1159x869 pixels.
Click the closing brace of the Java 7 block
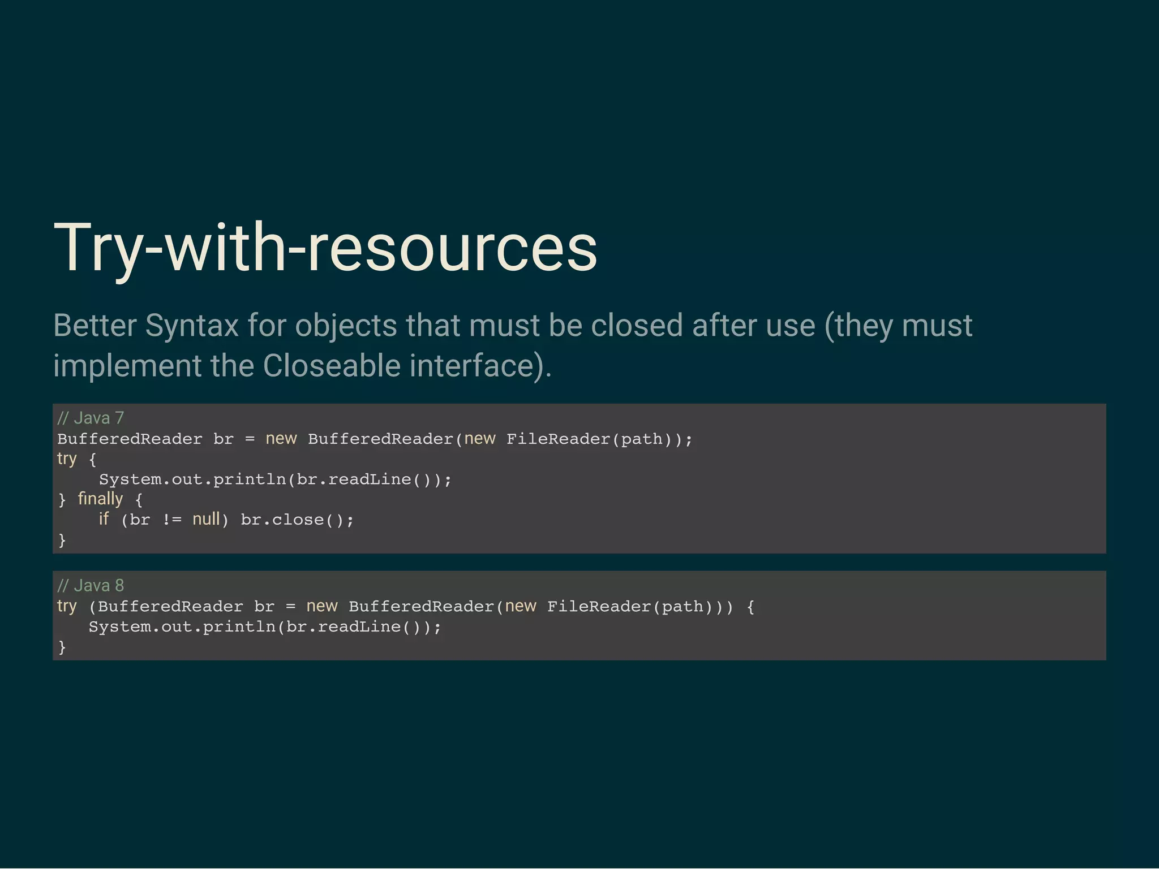[x=62, y=540]
